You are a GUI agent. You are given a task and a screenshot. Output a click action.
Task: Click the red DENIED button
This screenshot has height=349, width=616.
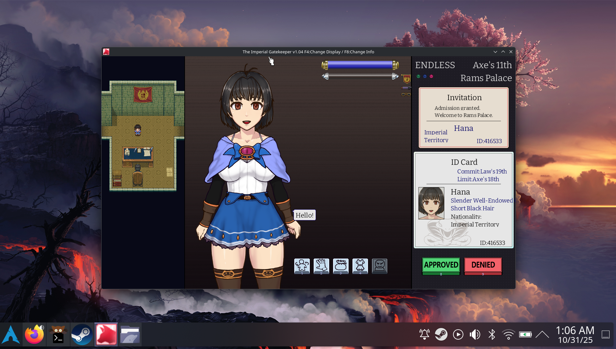pyautogui.click(x=483, y=266)
